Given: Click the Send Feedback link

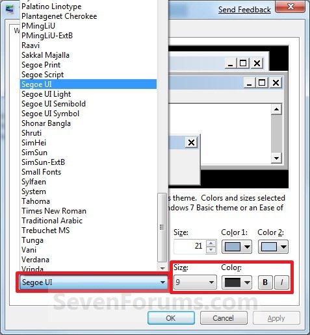Looking at the screenshot, I should 244,10.
